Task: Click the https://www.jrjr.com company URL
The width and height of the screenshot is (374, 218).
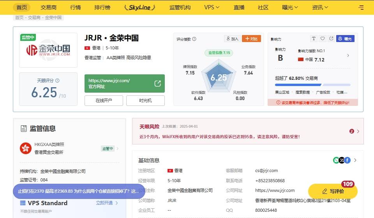Action: click(275, 190)
